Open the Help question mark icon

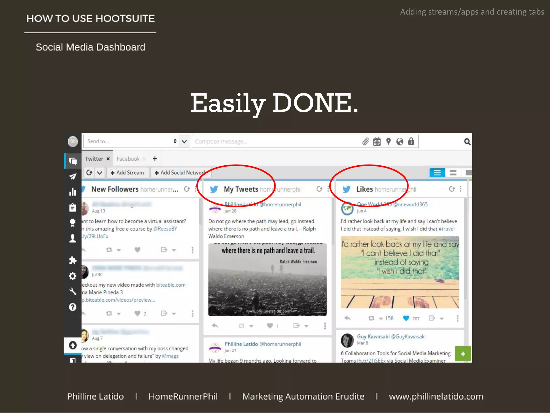73,307
